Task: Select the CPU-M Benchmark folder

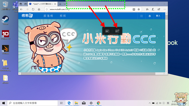Action: coord(5,65)
